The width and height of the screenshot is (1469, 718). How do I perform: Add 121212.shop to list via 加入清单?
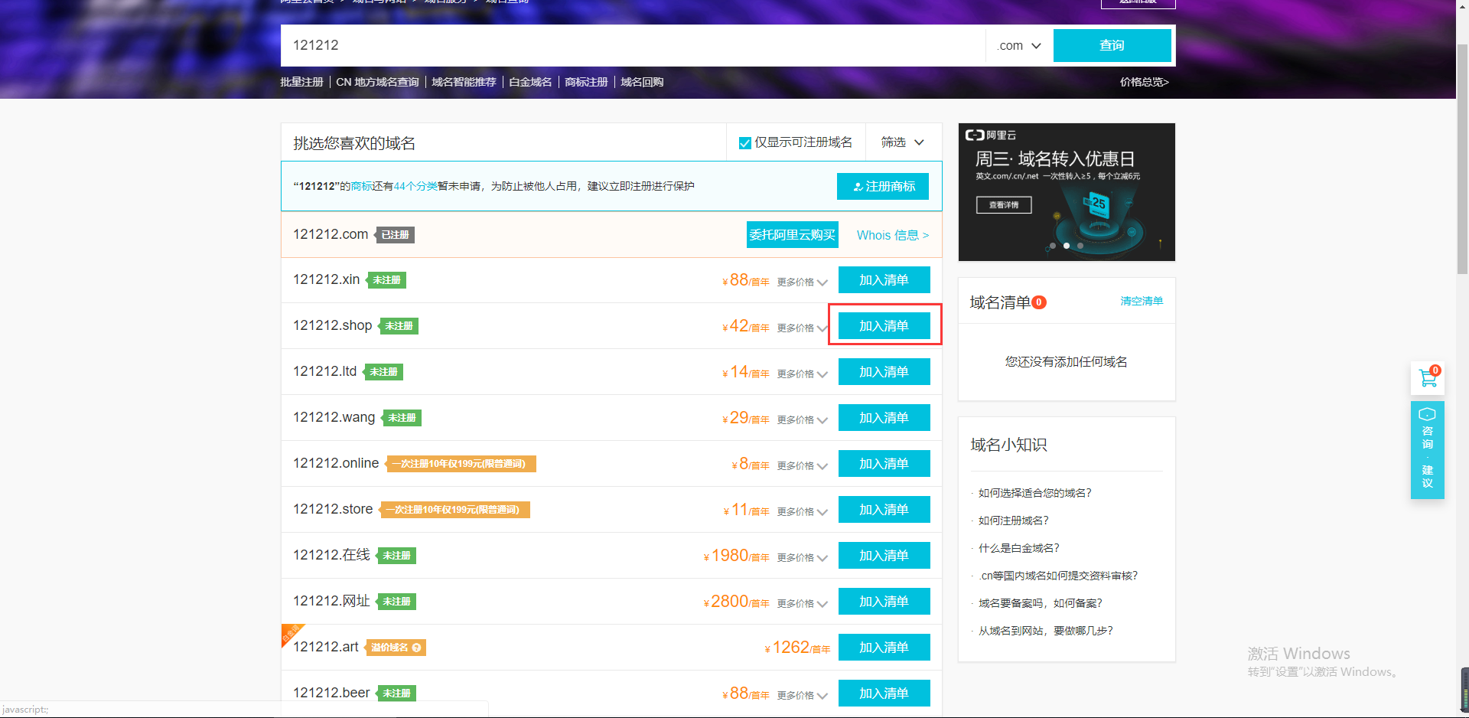(x=884, y=326)
